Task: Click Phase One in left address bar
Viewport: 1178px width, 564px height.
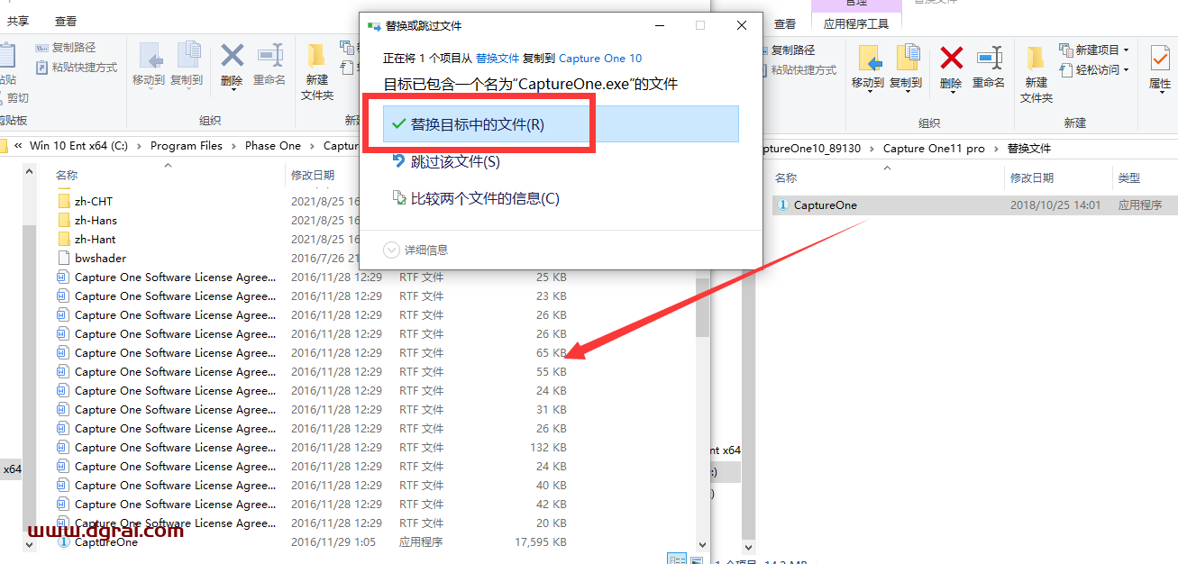Action: [273, 145]
